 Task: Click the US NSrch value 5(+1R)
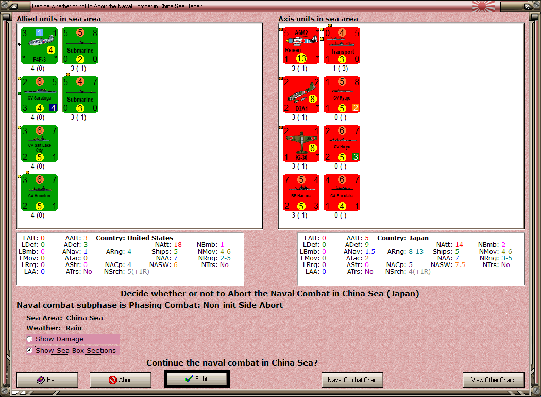(139, 272)
